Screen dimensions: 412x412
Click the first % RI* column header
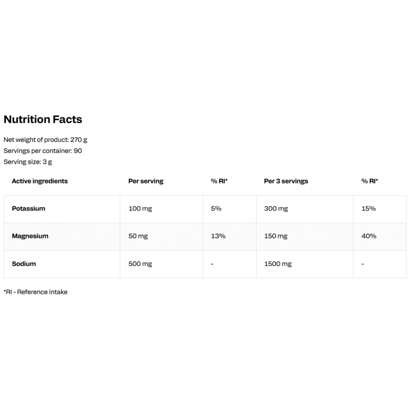click(219, 181)
